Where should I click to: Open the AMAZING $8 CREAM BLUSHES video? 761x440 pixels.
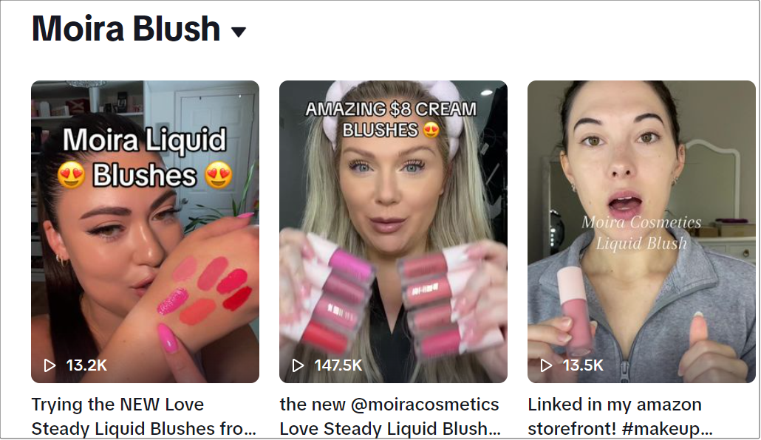pos(393,231)
